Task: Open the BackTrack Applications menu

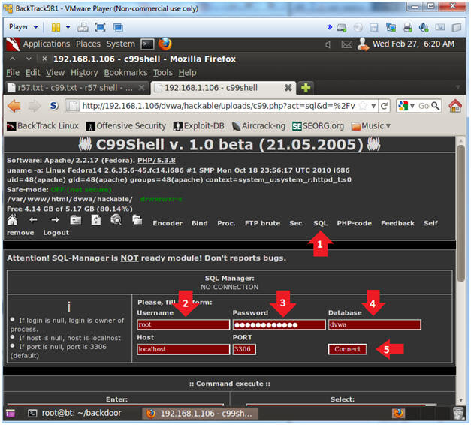Action: [x=47, y=44]
